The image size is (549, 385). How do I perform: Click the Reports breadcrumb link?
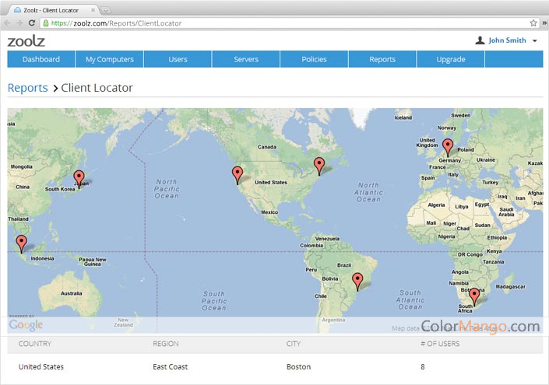pyautogui.click(x=28, y=88)
